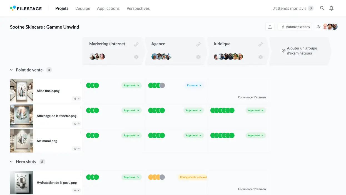Open the Approuvé status dropdown for Allée finale.png
The height and width of the screenshot is (195, 346).
131,85
